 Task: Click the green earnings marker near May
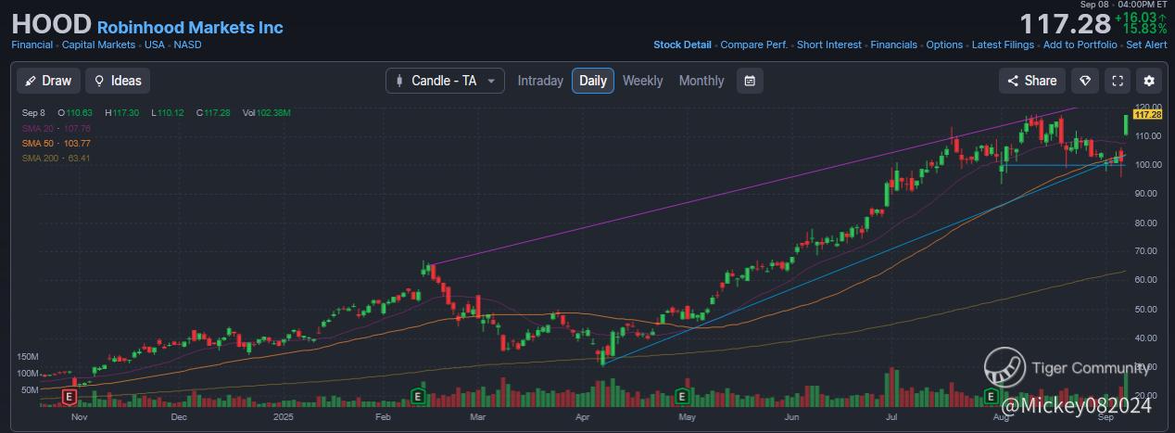[x=682, y=397]
